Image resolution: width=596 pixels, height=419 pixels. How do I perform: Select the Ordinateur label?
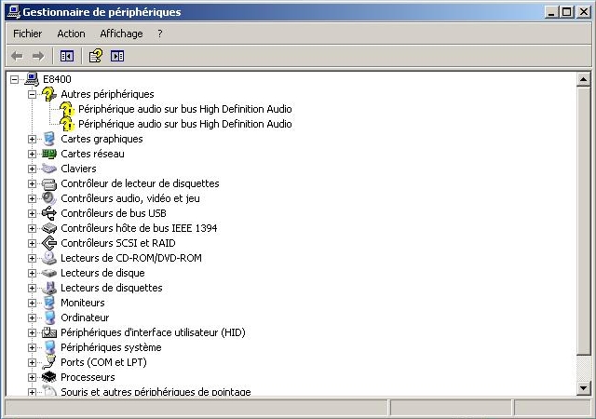(85, 318)
